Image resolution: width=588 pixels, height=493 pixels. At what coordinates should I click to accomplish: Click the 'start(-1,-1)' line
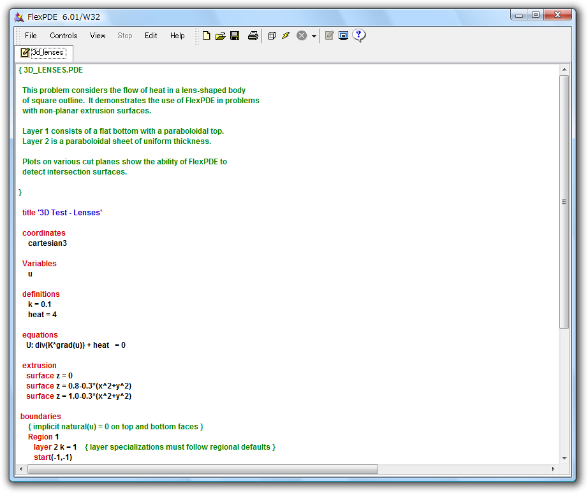[x=53, y=457]
